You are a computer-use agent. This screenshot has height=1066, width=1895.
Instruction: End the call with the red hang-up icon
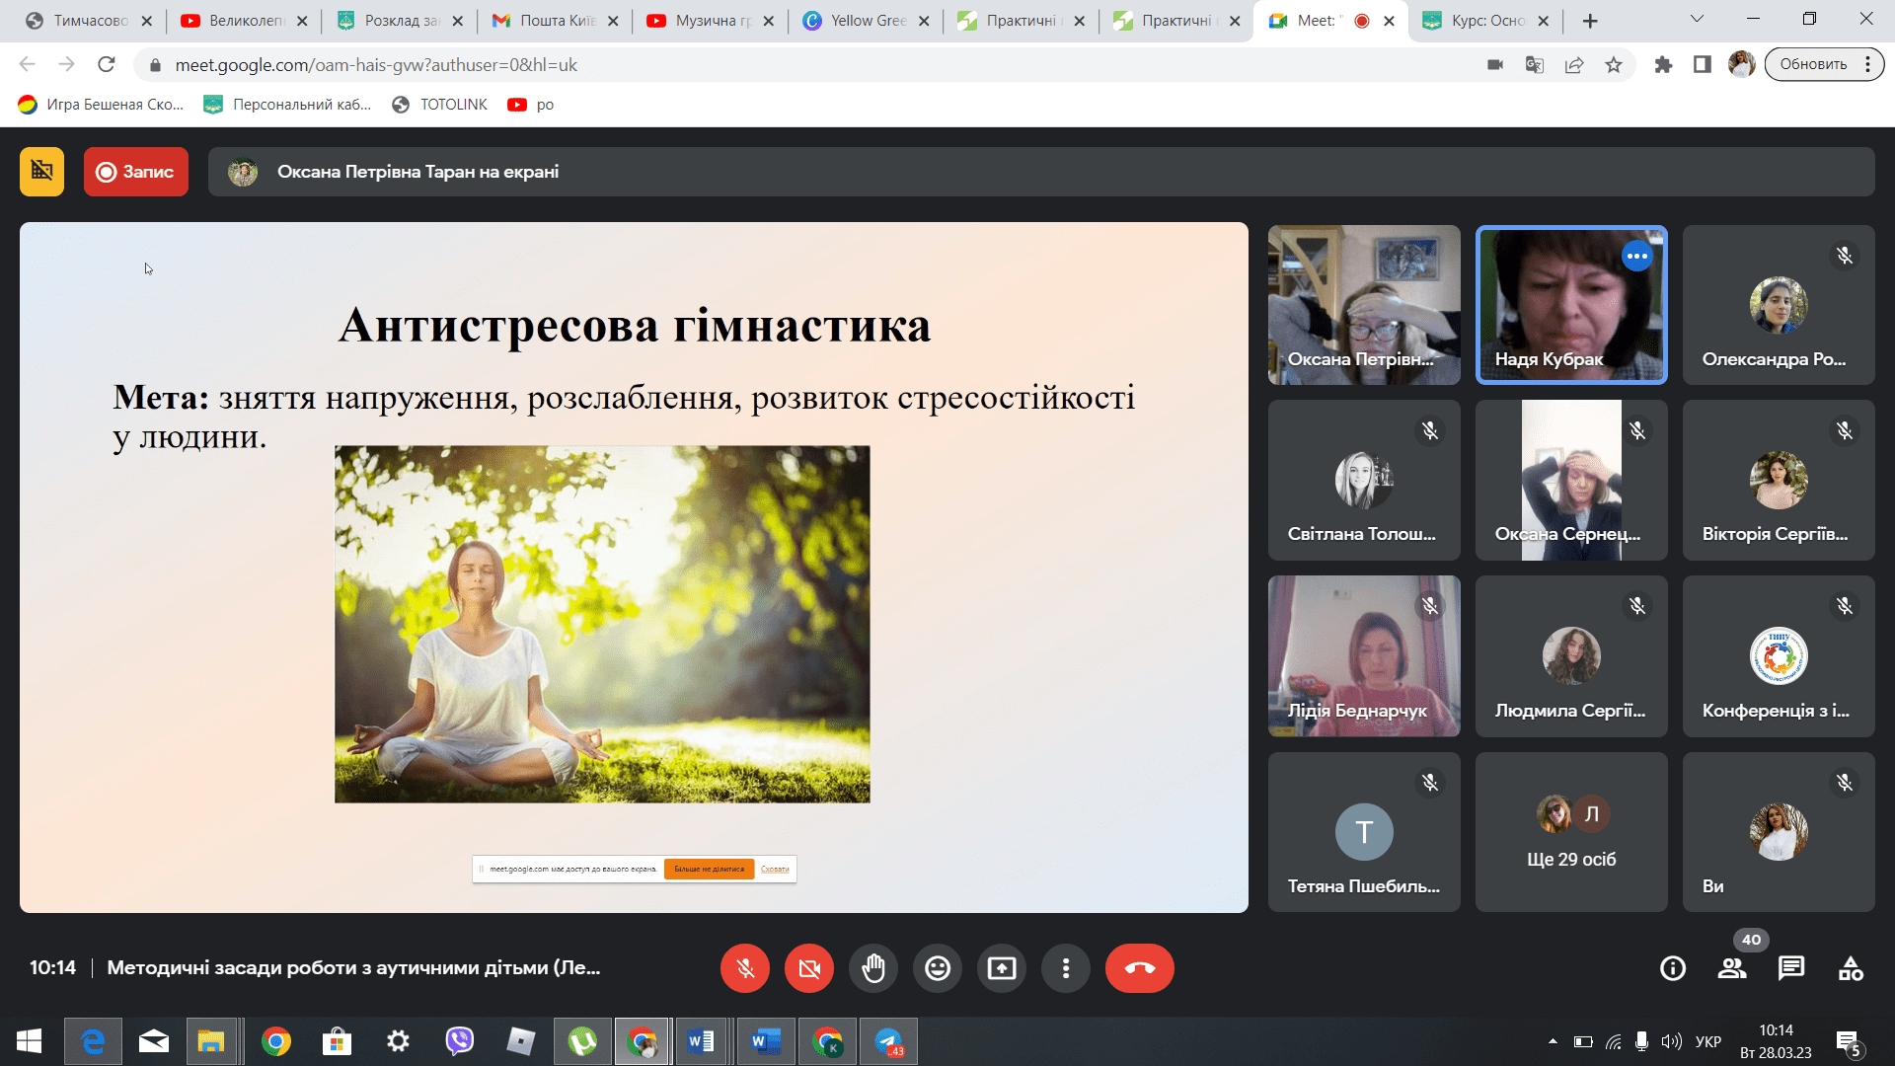pyautogui.click(x=1140, y=968)
